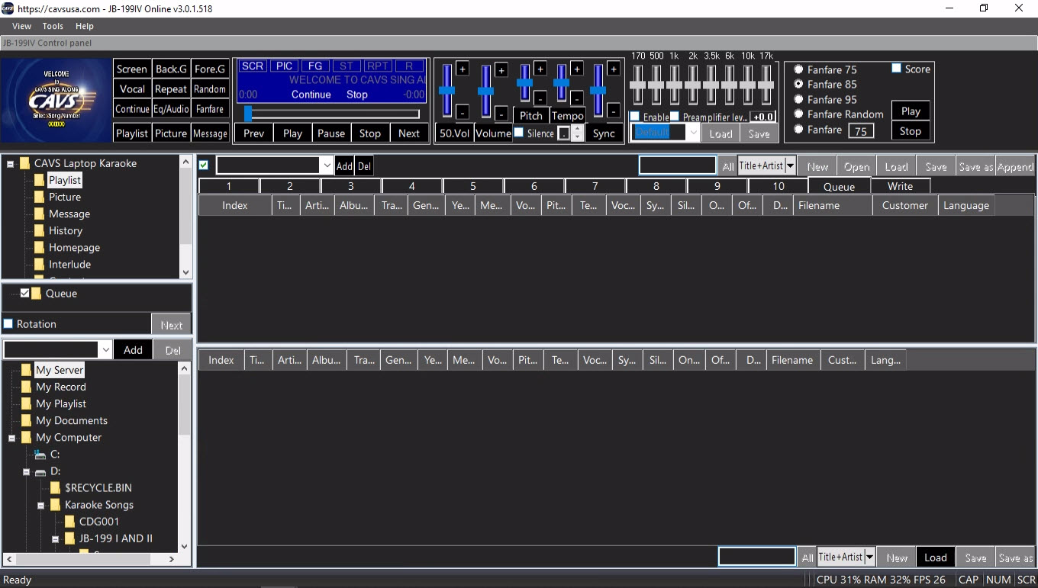Click the Vocal button
Screen dimensions: 1038x588
pyautogui.click(x=132, y=89)
